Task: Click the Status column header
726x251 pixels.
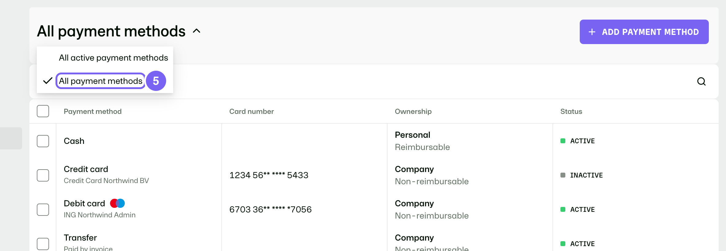Action: tap(571, 111)
